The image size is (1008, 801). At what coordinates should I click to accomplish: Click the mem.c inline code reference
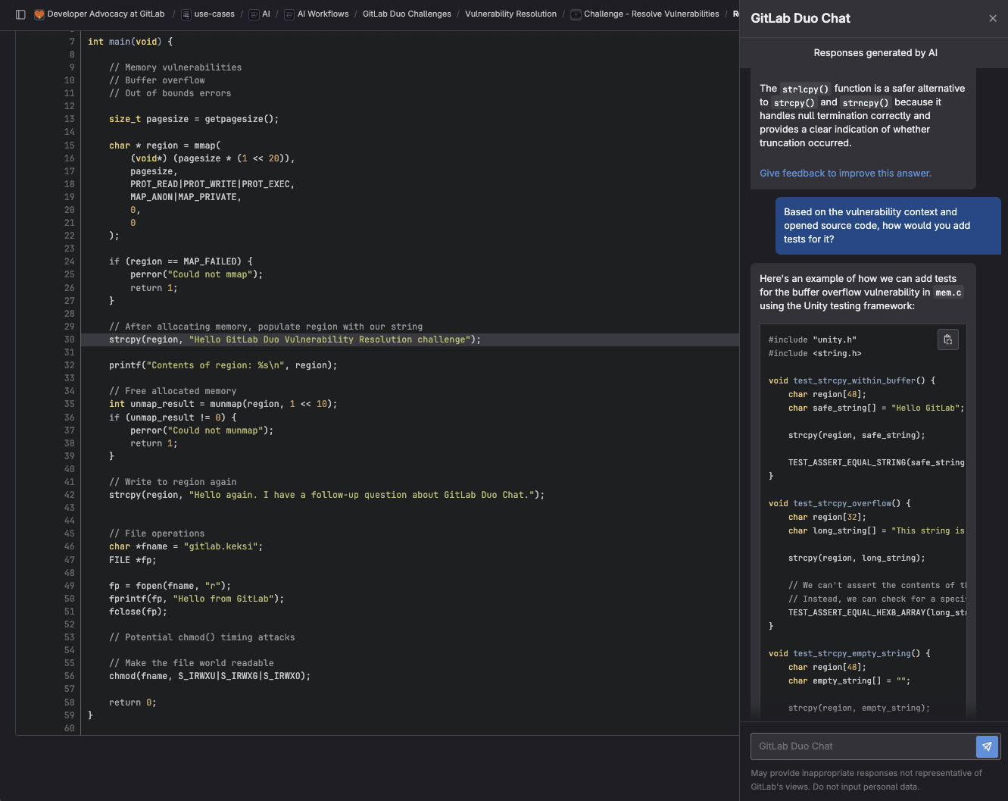[x=948, y=293]
